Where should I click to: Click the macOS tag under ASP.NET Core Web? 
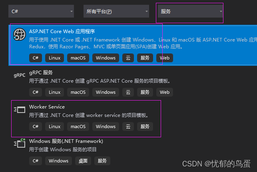[78, 58]
